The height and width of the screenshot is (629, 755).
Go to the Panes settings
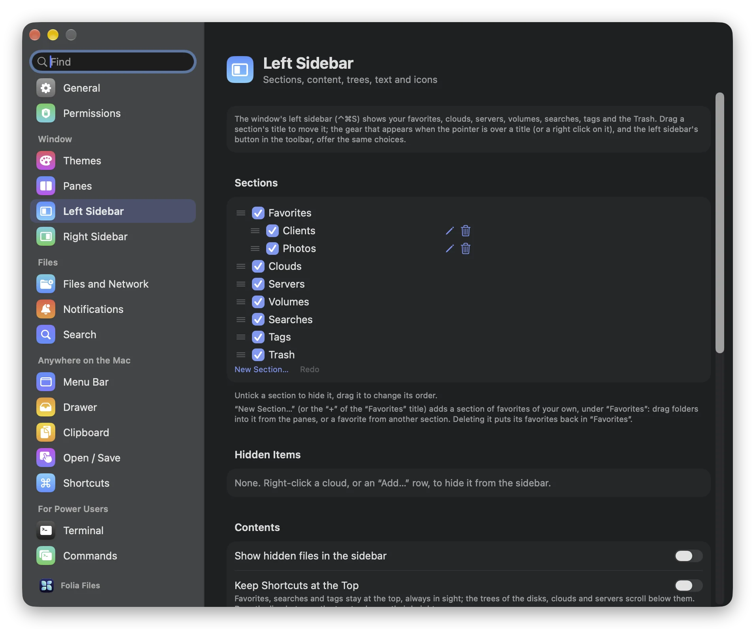click(113, 186)
